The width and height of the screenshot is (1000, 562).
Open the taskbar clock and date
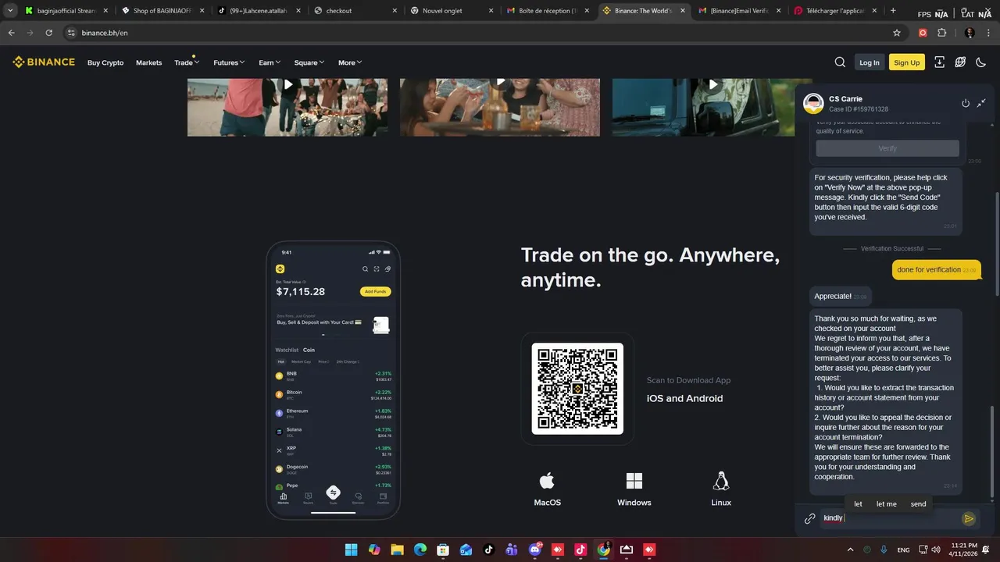point(964,550)
